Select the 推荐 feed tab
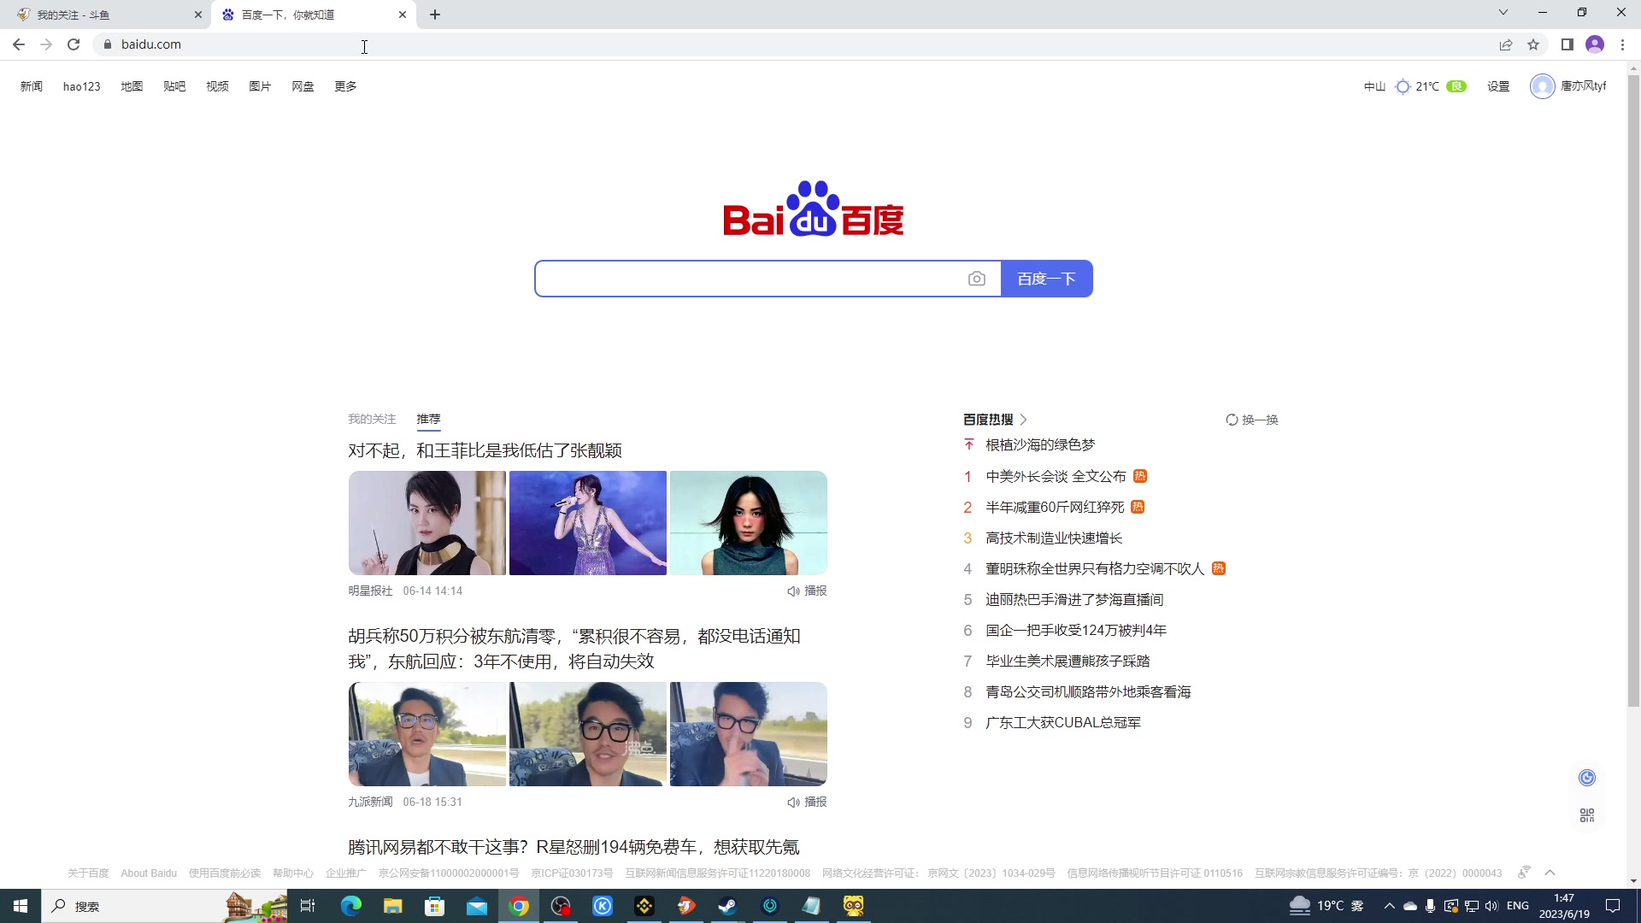 tap(428, 419)
